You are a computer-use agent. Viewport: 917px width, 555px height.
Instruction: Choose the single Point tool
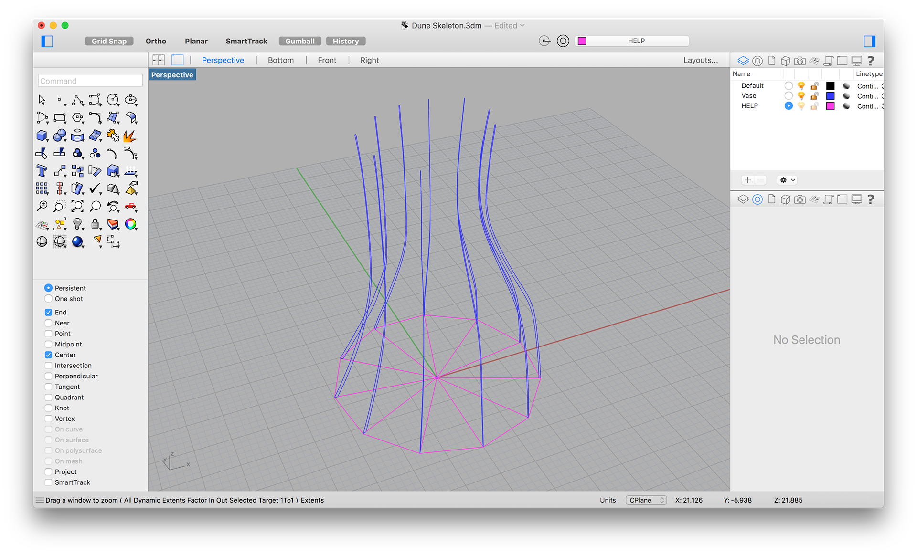pos(60,100)
